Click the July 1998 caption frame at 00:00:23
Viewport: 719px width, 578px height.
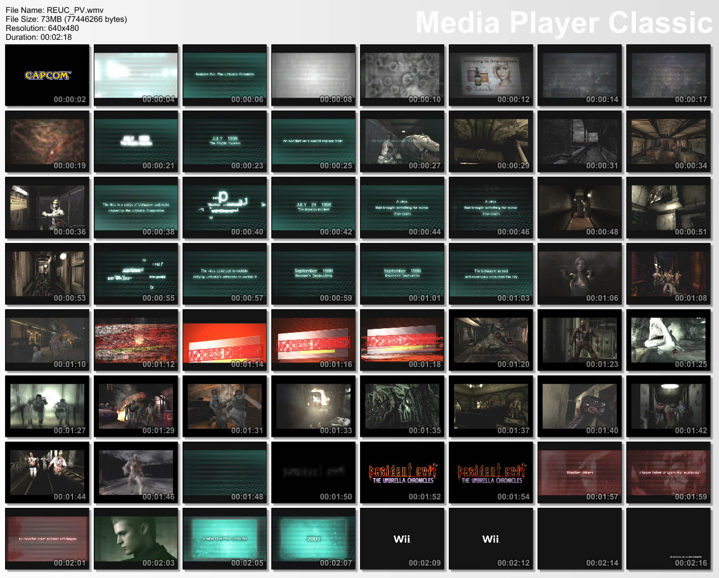225,141
